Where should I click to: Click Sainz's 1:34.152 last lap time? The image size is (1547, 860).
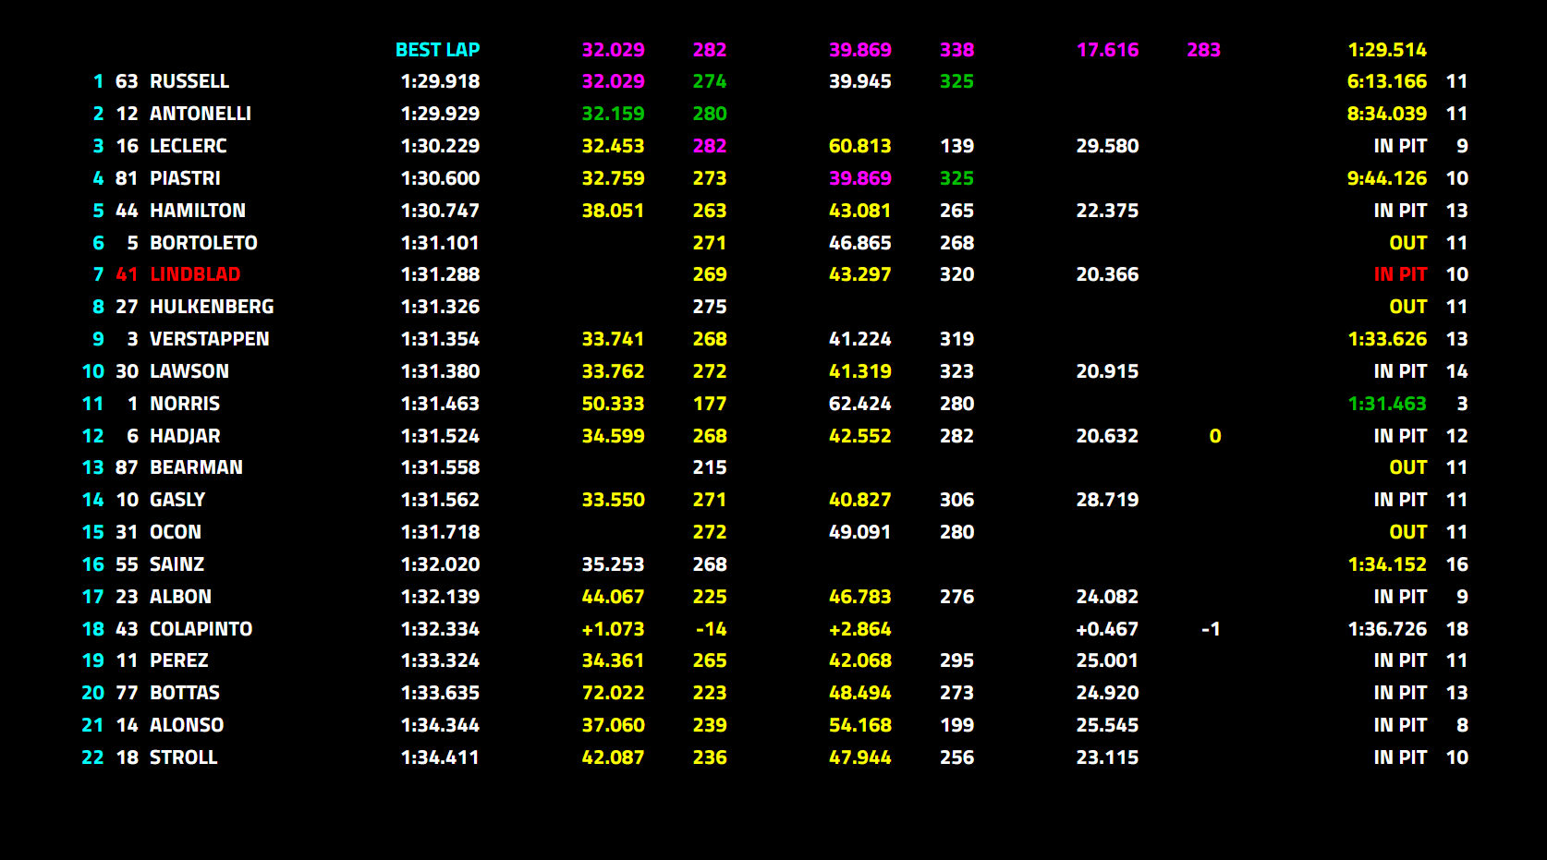click(x=1386, y=564)
